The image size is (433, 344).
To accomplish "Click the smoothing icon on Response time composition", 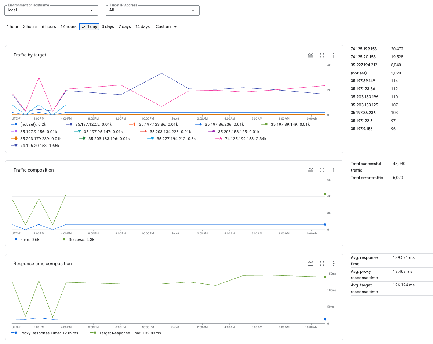I will pyautogui.click(x=310, y=263).
